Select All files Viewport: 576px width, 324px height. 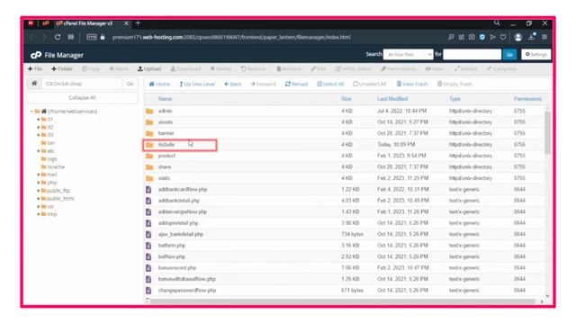pos(330,84)
